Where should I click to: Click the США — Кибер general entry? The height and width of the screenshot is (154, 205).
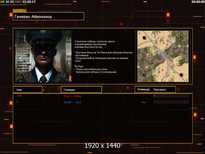coord(73,96)
